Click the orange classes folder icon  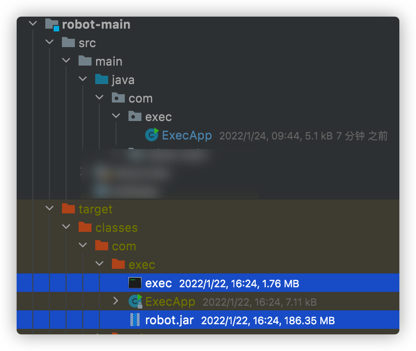coord(85,228)
